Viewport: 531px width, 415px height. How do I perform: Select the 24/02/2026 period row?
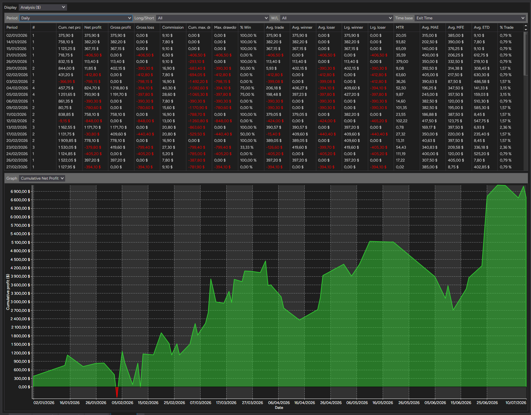[264, 154]
